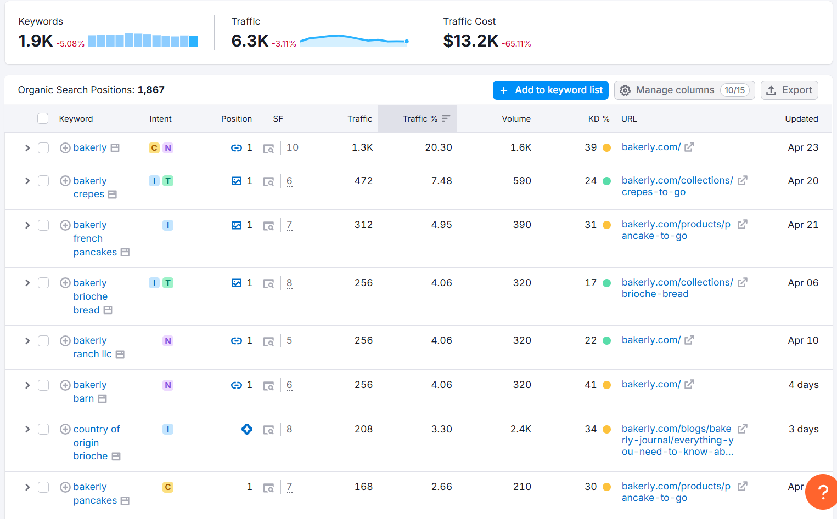Screen dimensions: 837x519
Task: Open external link icon for crepes-to-go URL
Action: pos(743,180)
